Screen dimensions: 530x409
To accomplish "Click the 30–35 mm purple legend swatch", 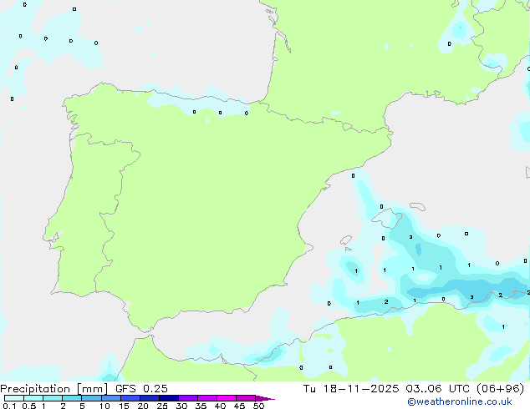I will (x=188, y=398).
